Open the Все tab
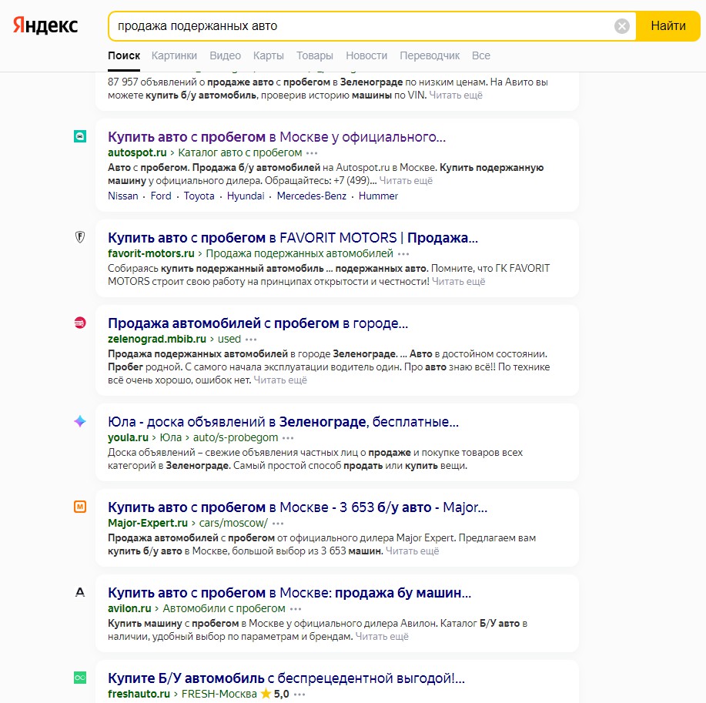 (481, 55)
